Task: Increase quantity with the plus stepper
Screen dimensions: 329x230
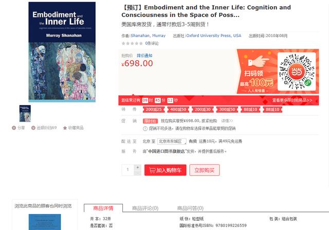Action: [138, 167]
